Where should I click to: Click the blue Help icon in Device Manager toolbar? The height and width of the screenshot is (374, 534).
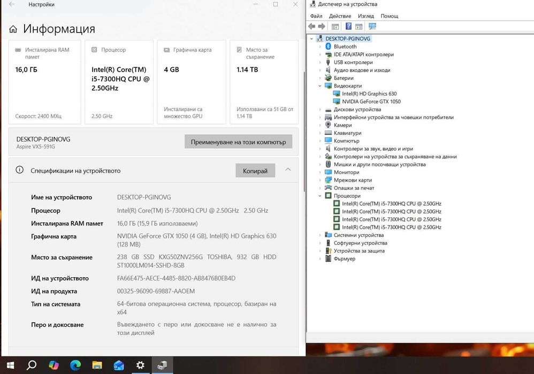coord(348,26)
